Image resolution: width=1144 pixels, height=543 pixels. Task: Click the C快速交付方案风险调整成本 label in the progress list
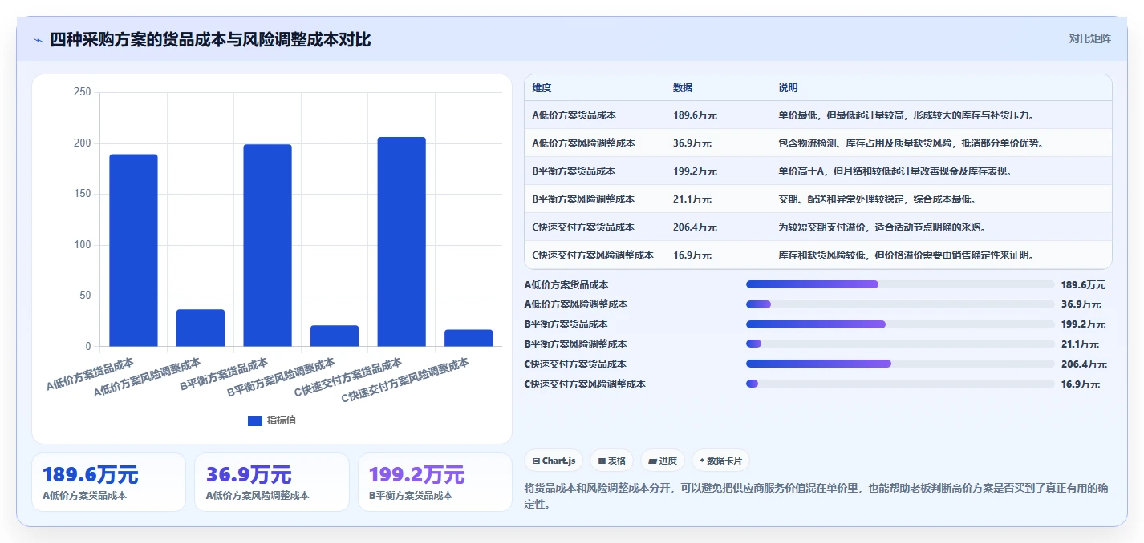[585, 384]
